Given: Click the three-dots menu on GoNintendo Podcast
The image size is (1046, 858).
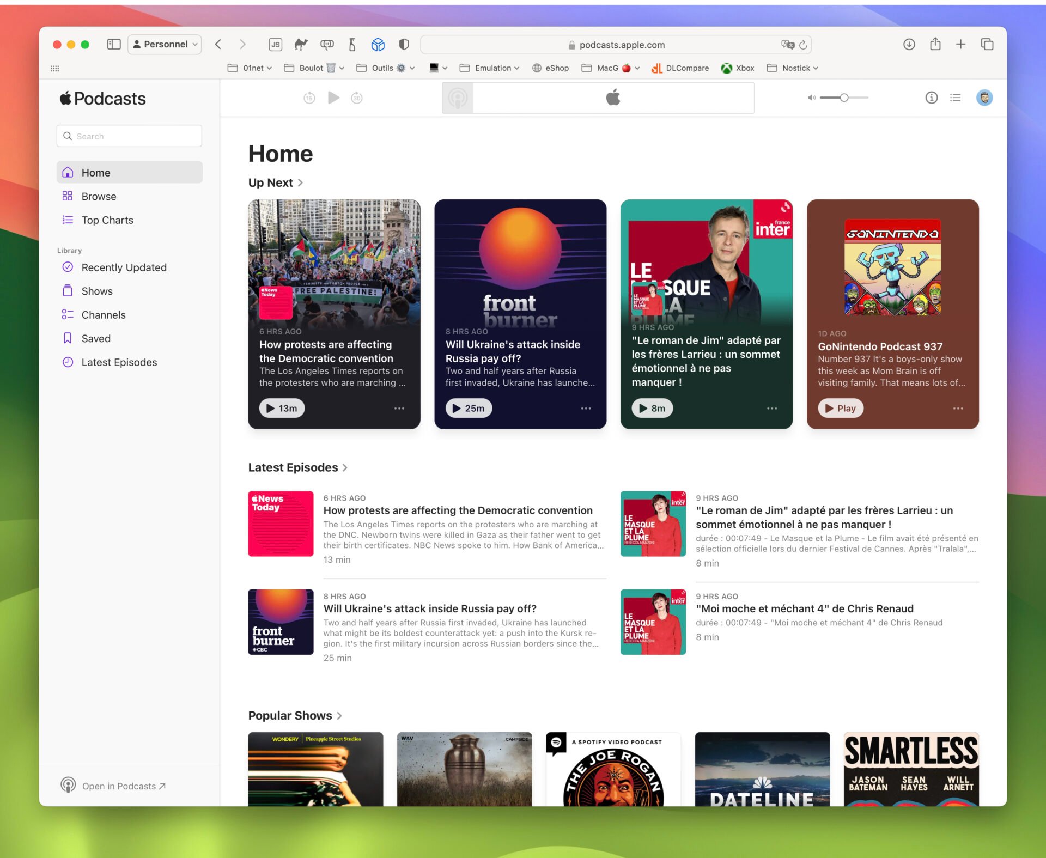Looking at the screenshot, I should (x=957, y=408).
